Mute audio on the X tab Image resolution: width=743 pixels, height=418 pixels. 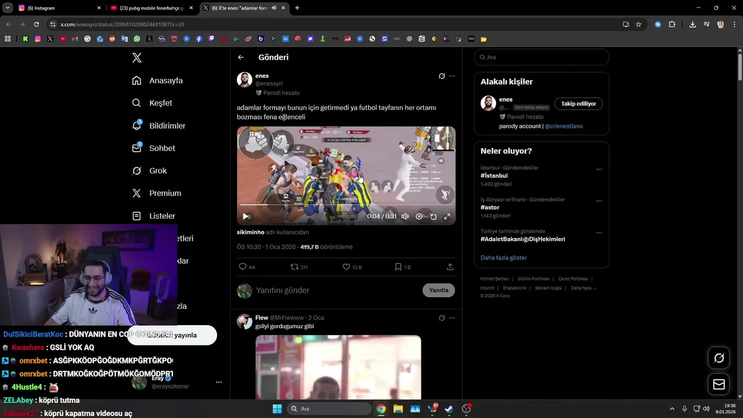pyautogui.click(x=273, y=8)
